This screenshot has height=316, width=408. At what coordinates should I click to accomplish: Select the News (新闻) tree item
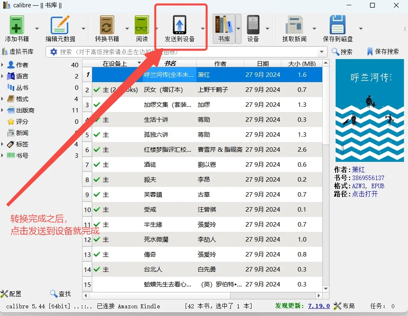tap(22, 133)
